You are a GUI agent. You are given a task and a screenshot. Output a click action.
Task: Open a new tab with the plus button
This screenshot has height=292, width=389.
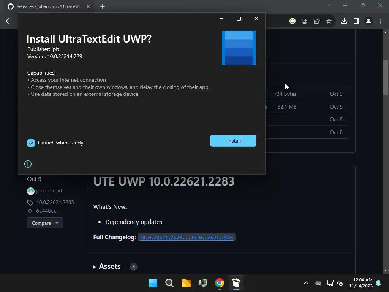coord(103,6)
